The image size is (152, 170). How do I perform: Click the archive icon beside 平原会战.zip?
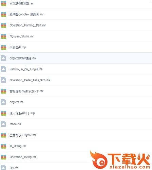[x=4, y=47]
